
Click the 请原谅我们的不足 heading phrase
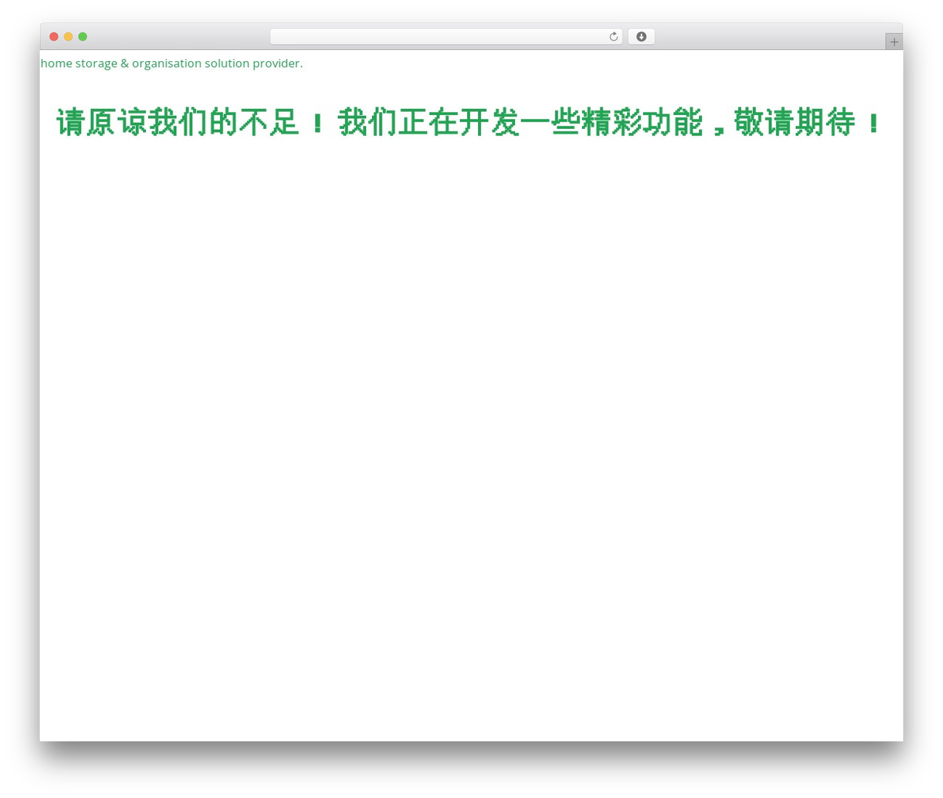[x=178, y=122]
